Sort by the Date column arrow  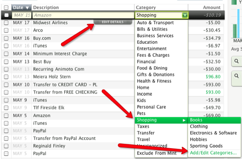click(x=27, y=8)
